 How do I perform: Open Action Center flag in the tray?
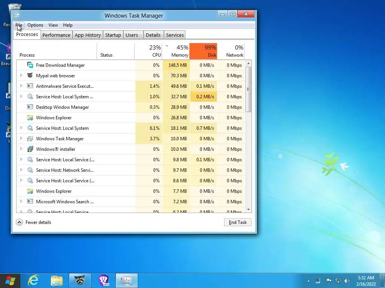point(329,280)
